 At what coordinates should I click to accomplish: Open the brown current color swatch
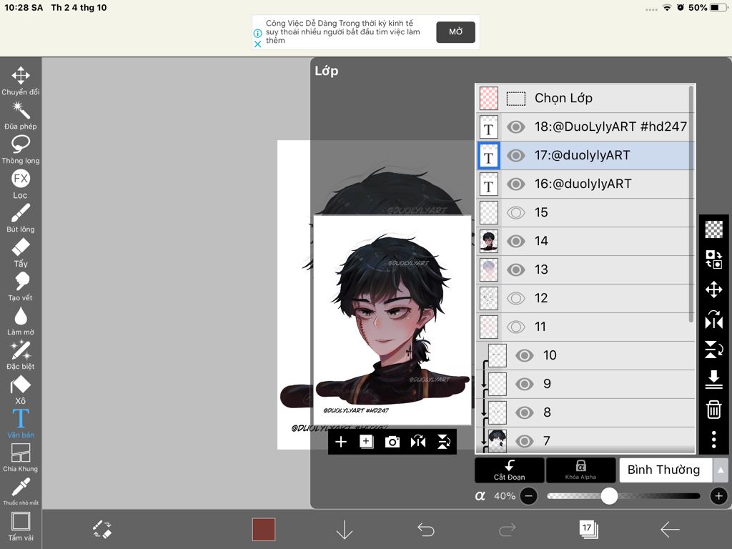[264, 530]
